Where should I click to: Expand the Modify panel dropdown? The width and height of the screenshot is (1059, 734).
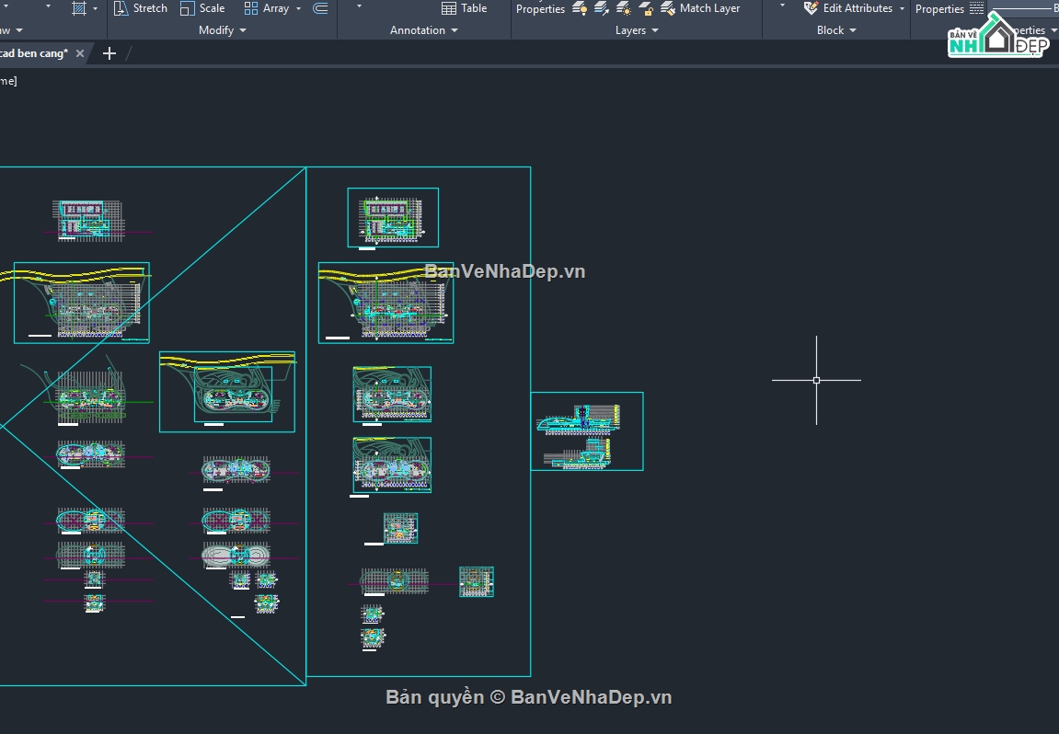point(223,30)
